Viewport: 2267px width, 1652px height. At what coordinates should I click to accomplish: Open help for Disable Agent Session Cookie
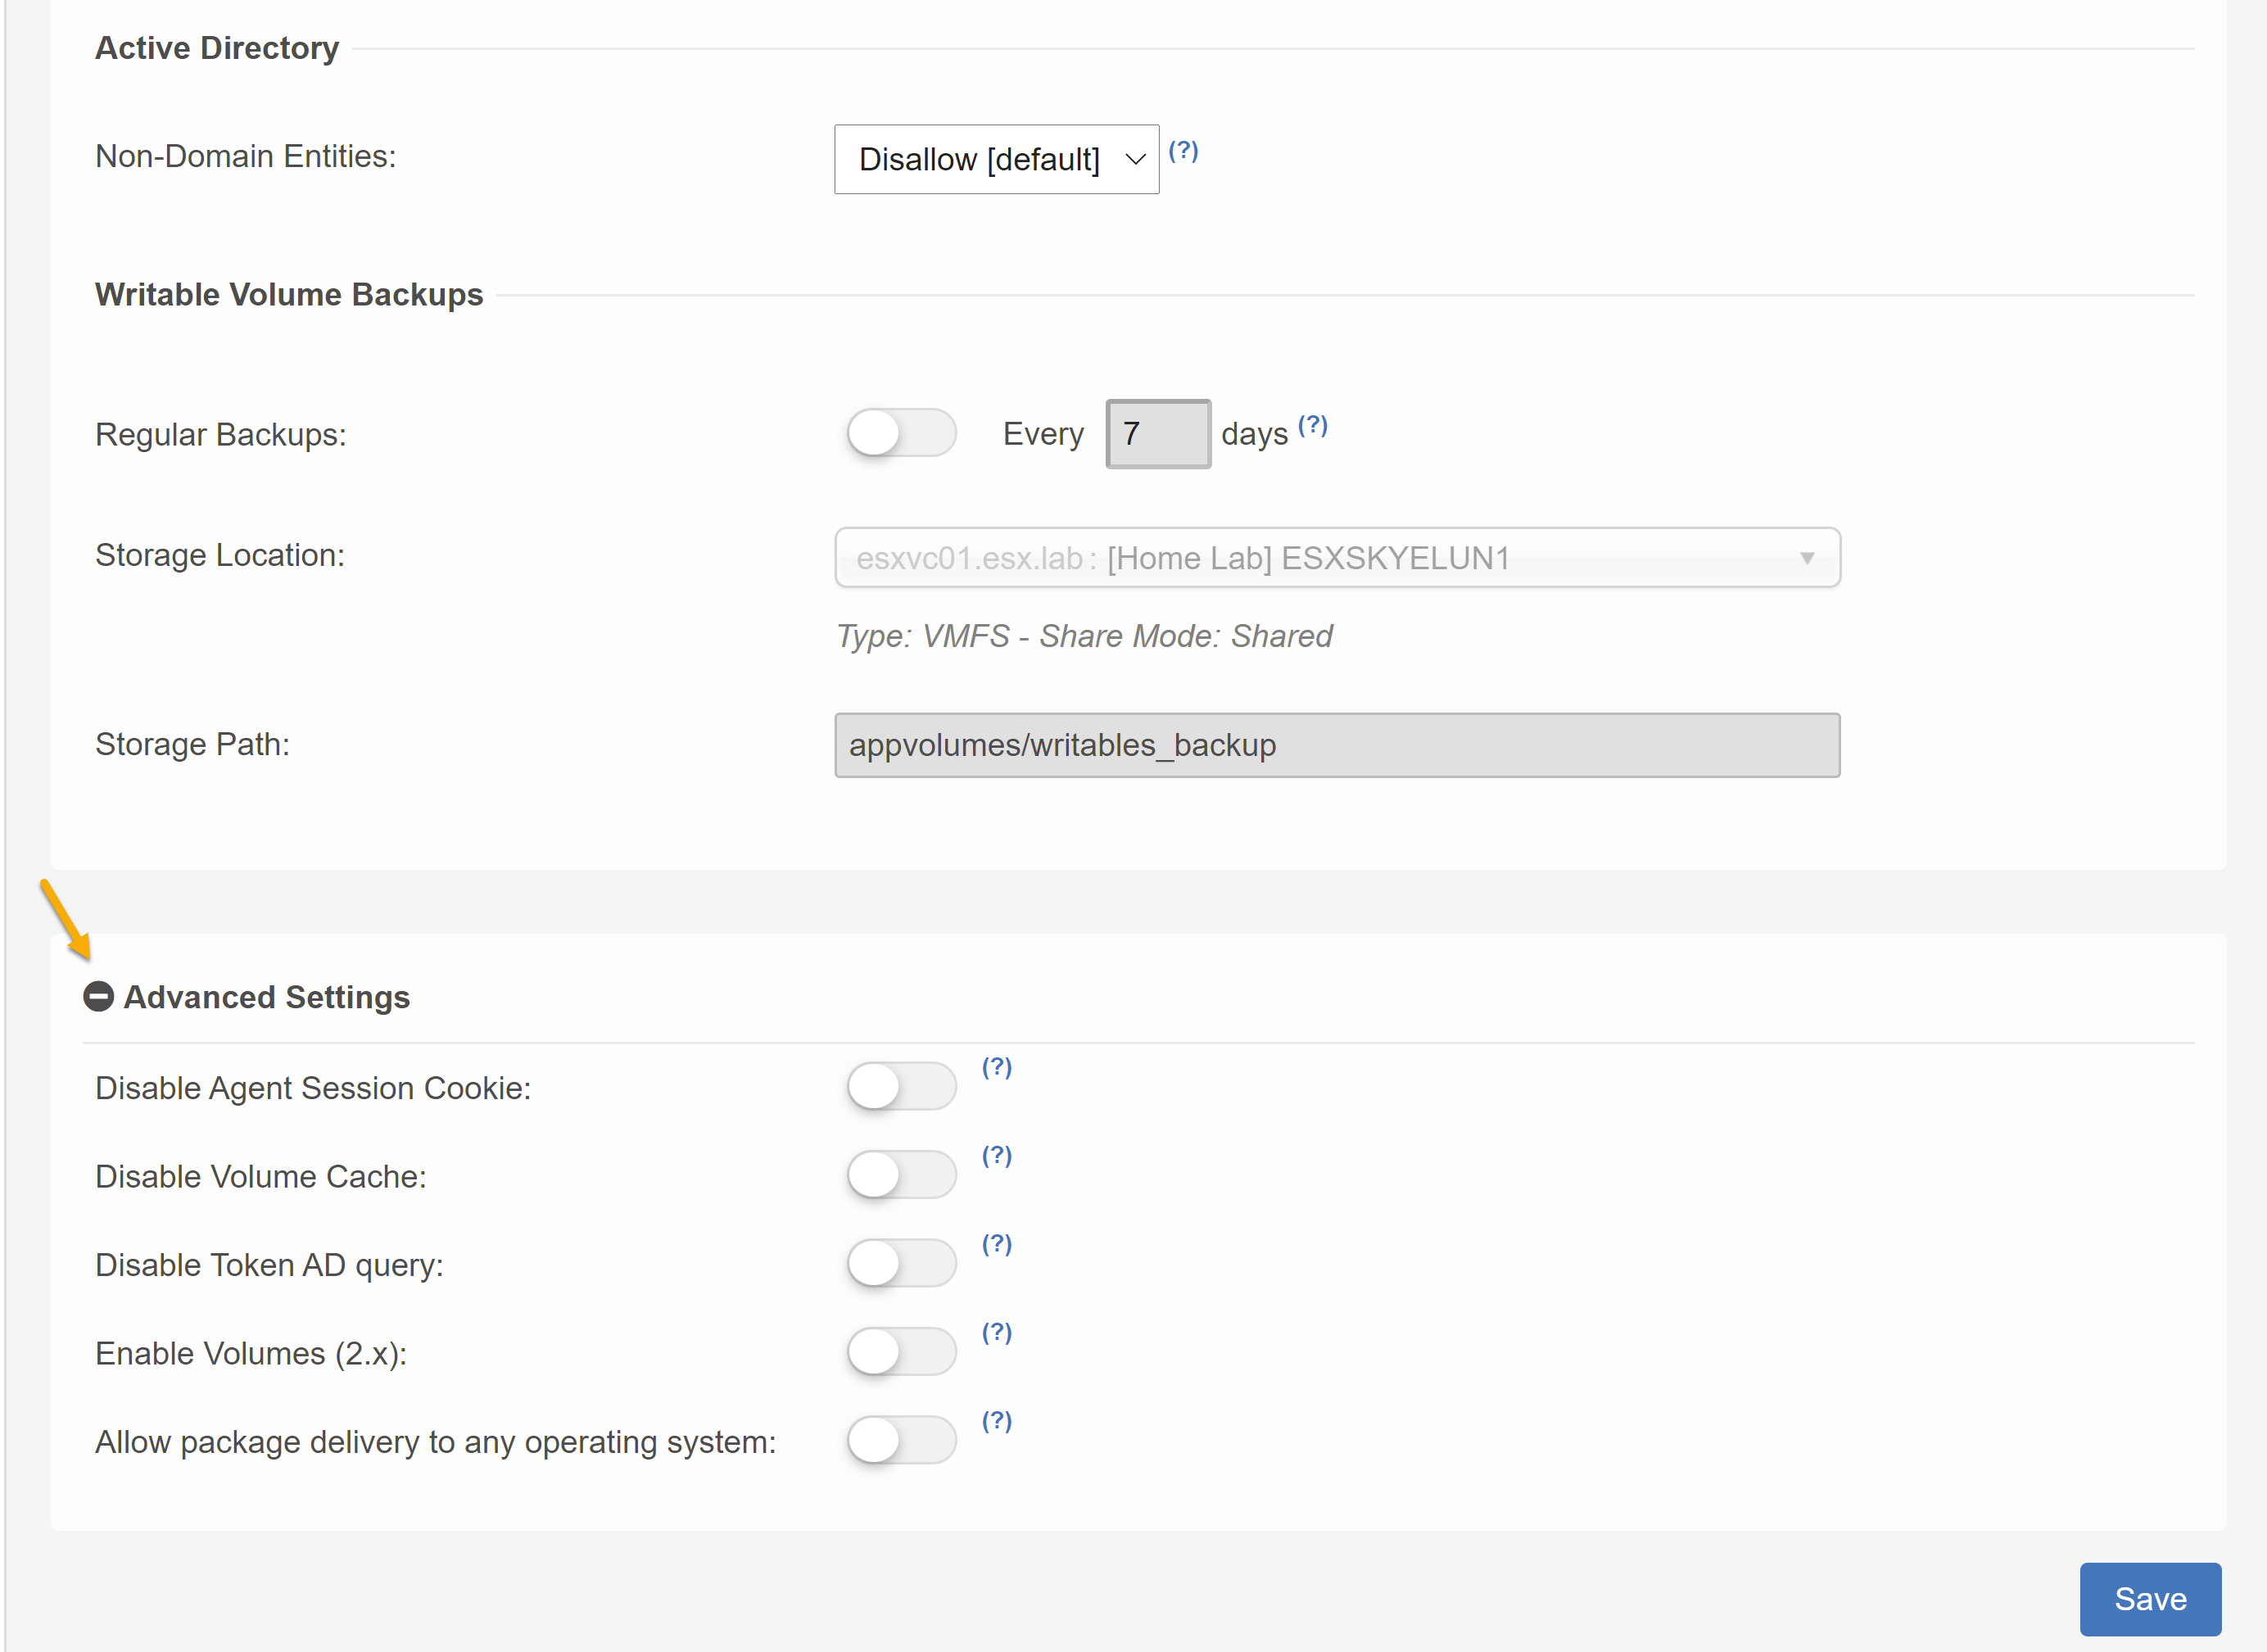click(x=996, y=1067)
